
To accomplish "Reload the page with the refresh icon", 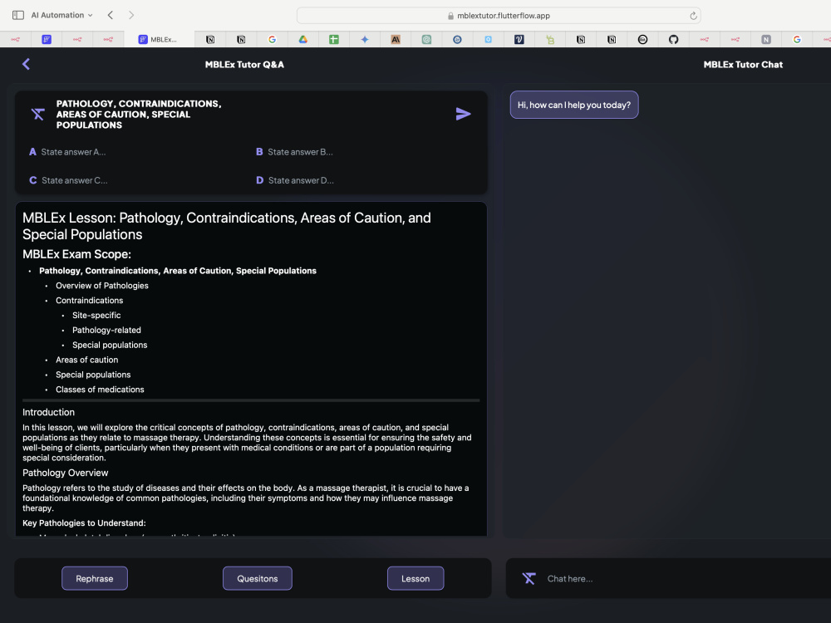I will point(693,16).
